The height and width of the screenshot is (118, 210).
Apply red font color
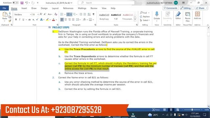coord(53,20)
